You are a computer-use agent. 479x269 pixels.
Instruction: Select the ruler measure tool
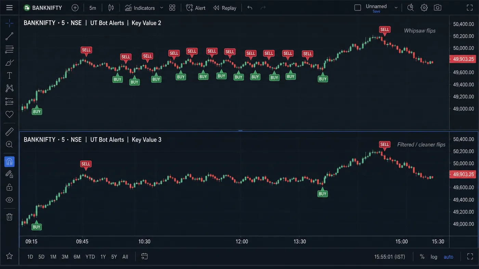pos(9,132)
